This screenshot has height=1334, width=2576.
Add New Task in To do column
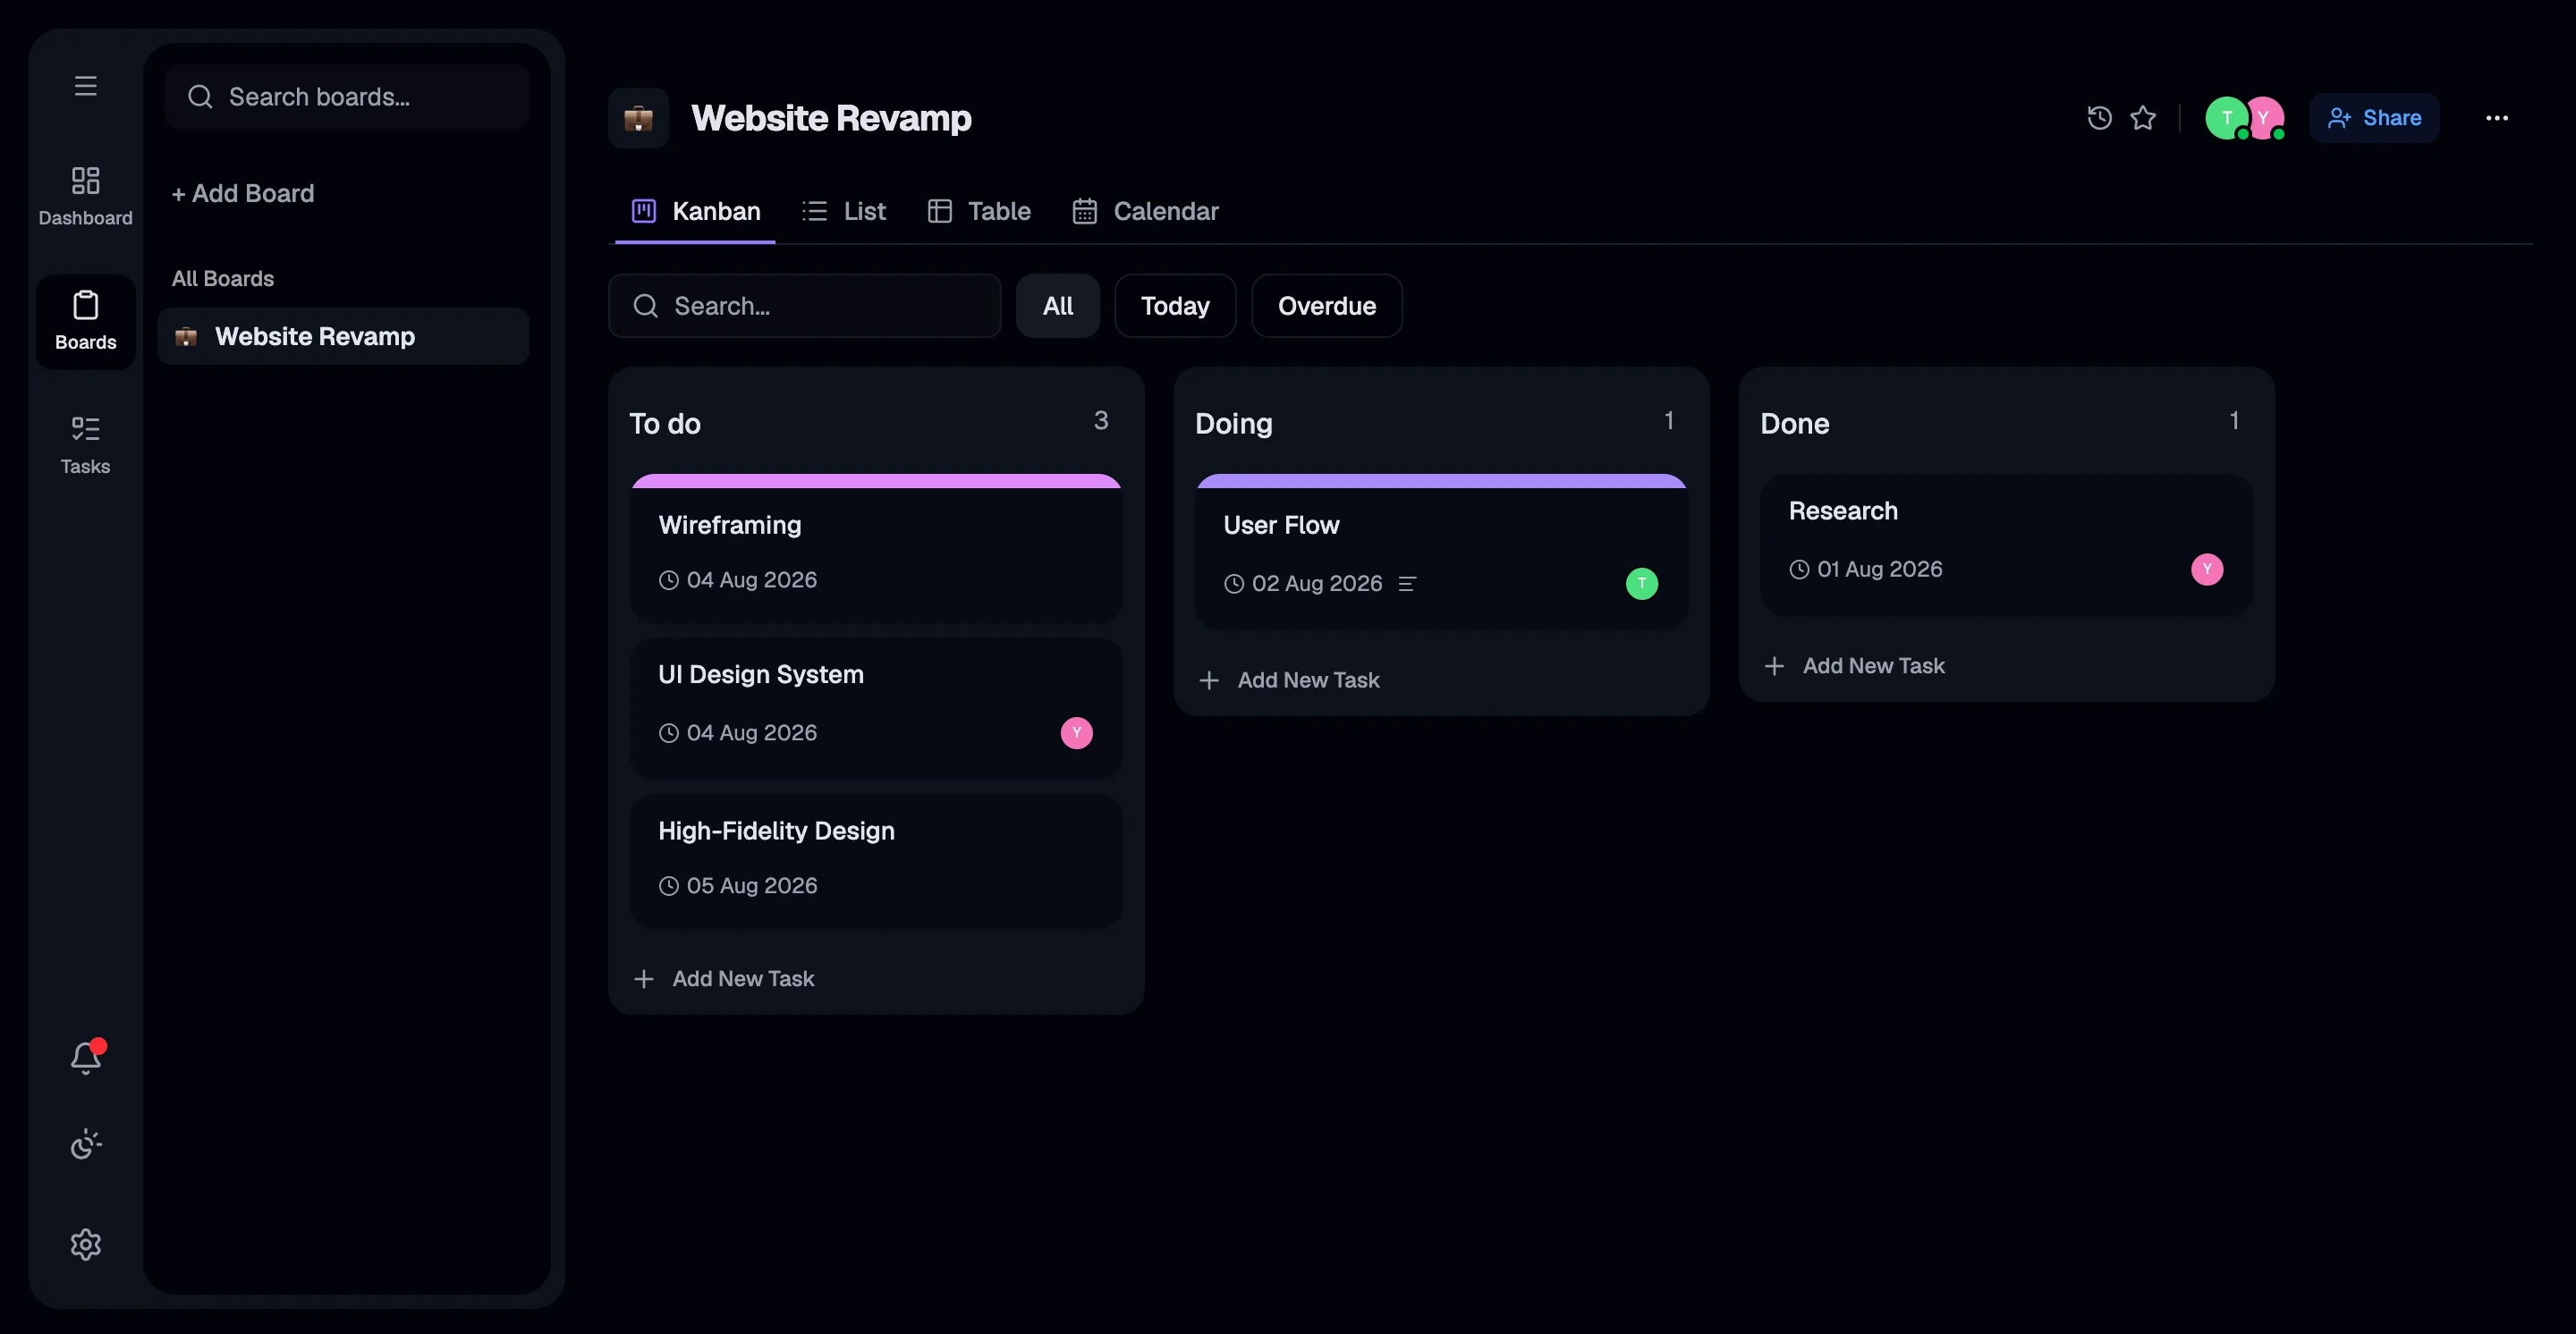pos(724,978)
